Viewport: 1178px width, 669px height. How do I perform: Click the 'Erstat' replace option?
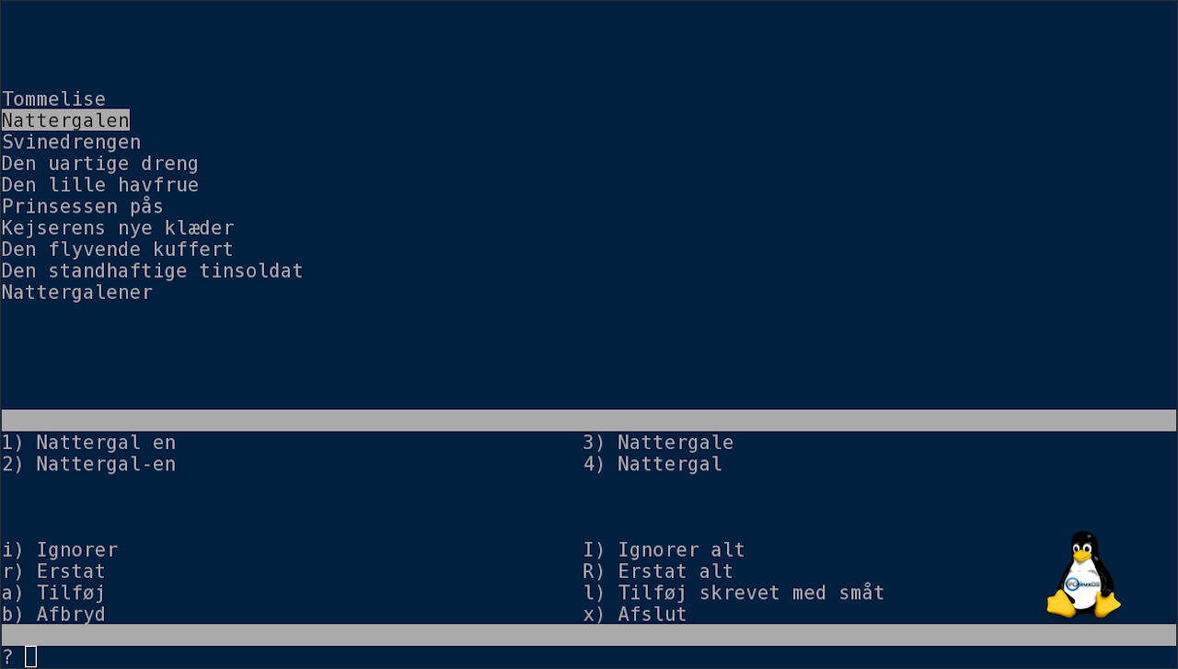[53, 571]
